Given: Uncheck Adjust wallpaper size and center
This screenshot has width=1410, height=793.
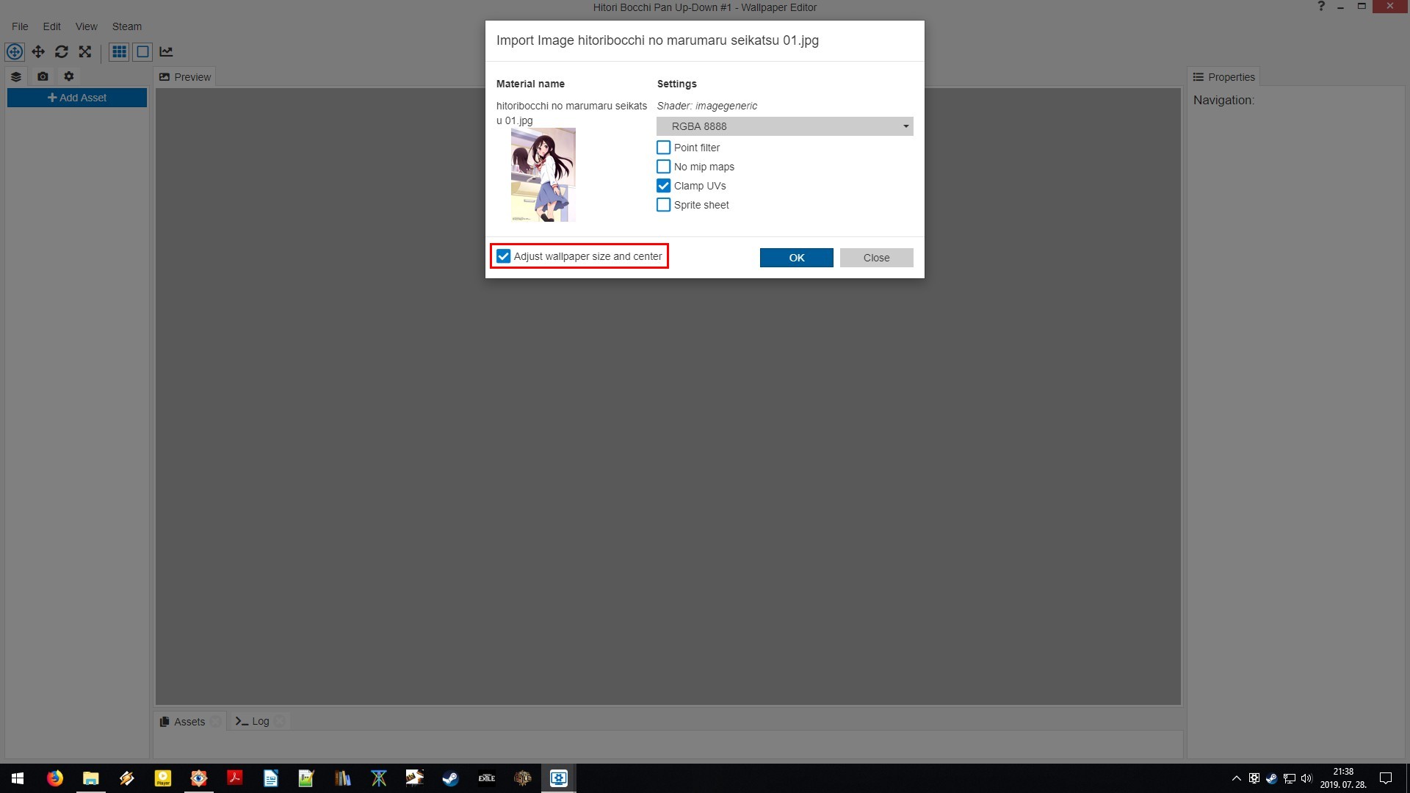Looking at the screenshot, I should [x=504, y=256].
